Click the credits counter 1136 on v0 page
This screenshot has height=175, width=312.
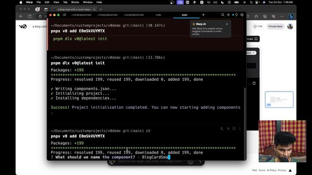click(258, 26)
